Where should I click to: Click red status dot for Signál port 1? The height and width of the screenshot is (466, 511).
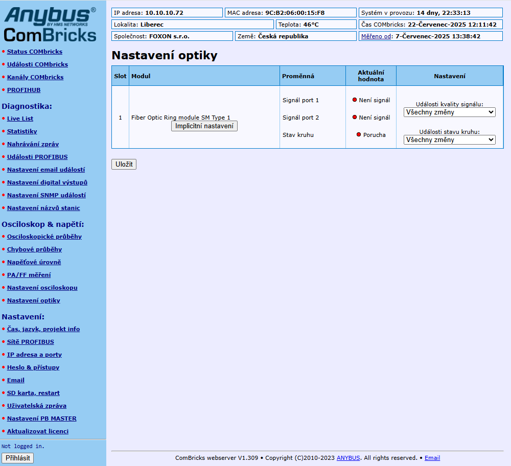click(x=355, y=100)
